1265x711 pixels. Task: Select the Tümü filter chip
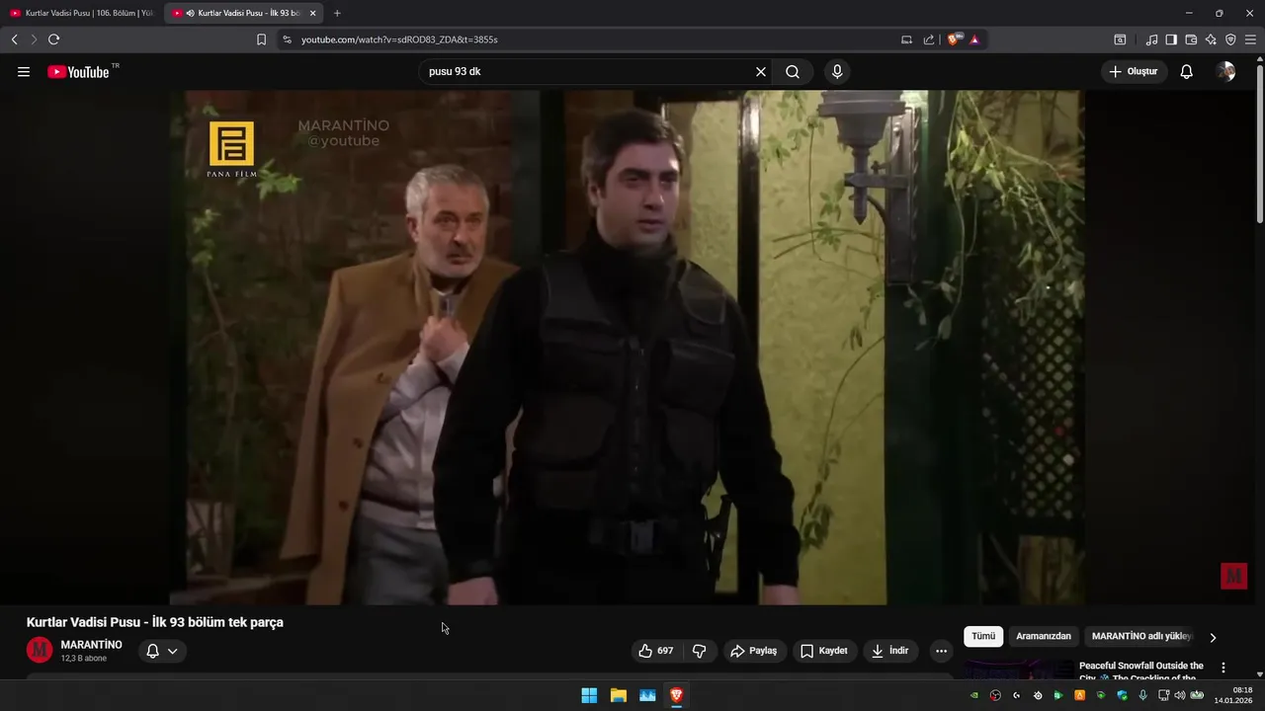click(x=983, y=637)
